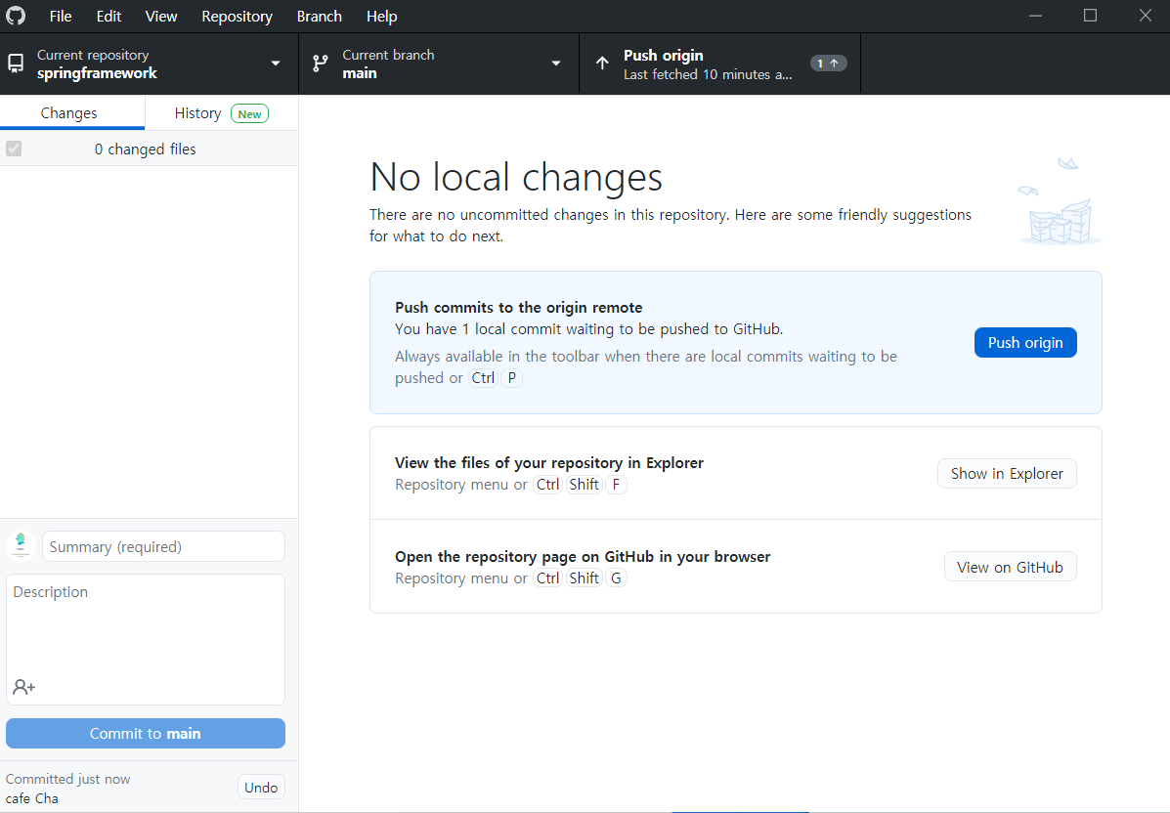
Task: Open the Repository menu
Action: [x=237, y=17]
